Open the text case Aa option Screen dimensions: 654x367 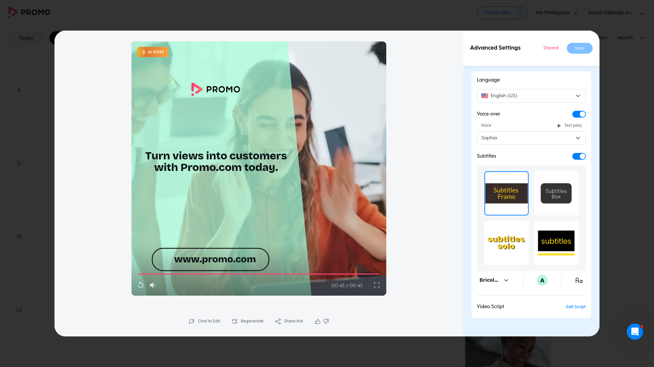click(579, 281)
